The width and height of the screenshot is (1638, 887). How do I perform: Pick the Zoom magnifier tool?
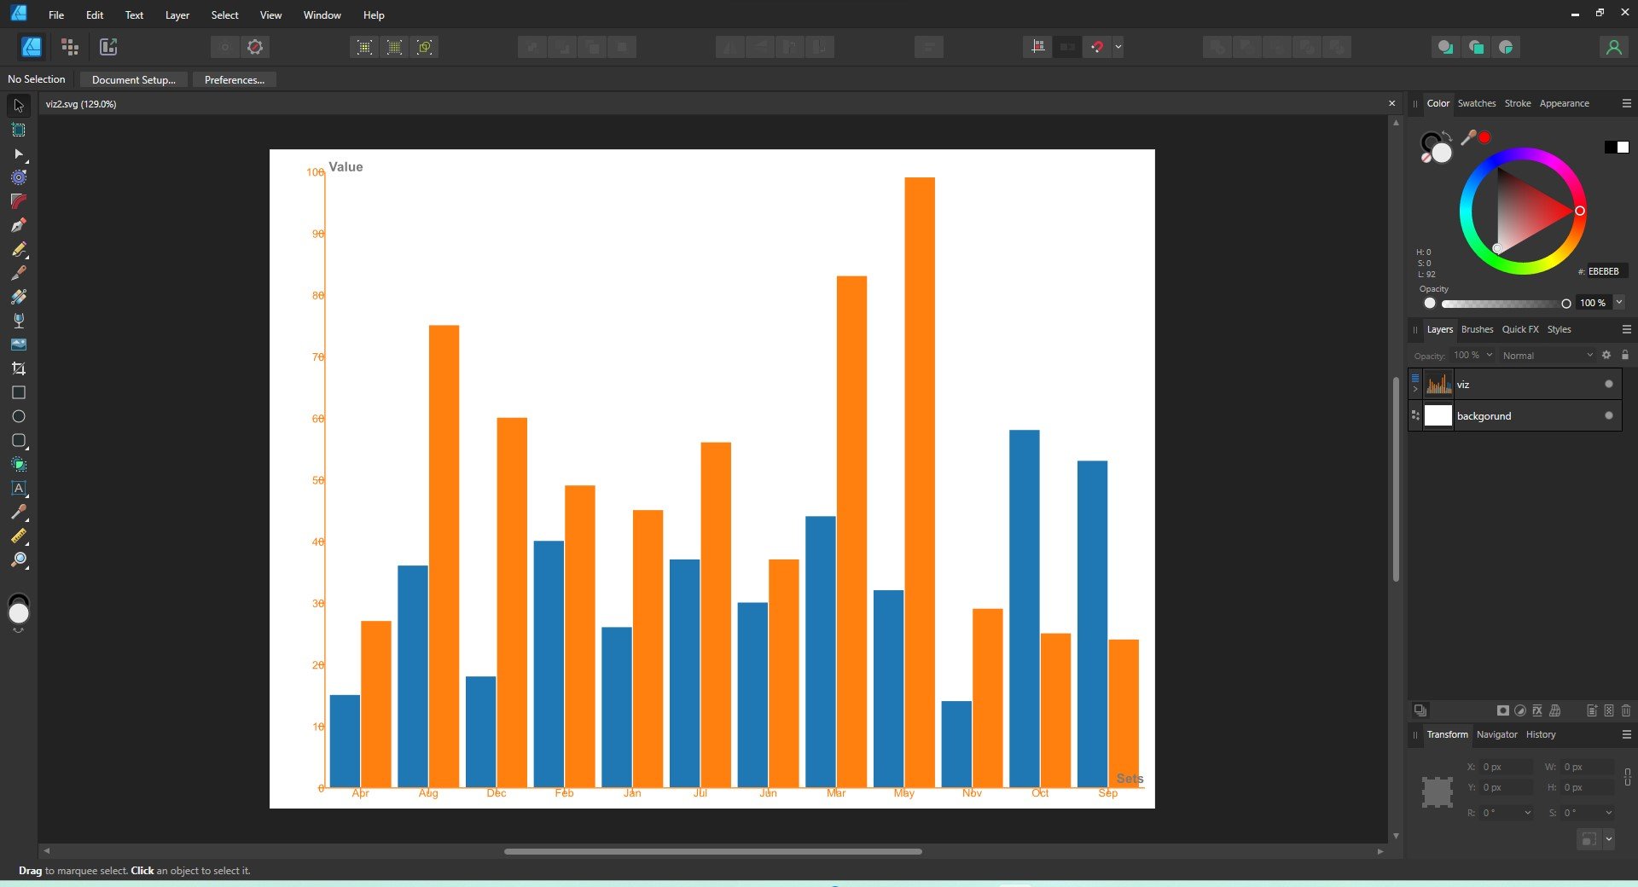[19, 560]
